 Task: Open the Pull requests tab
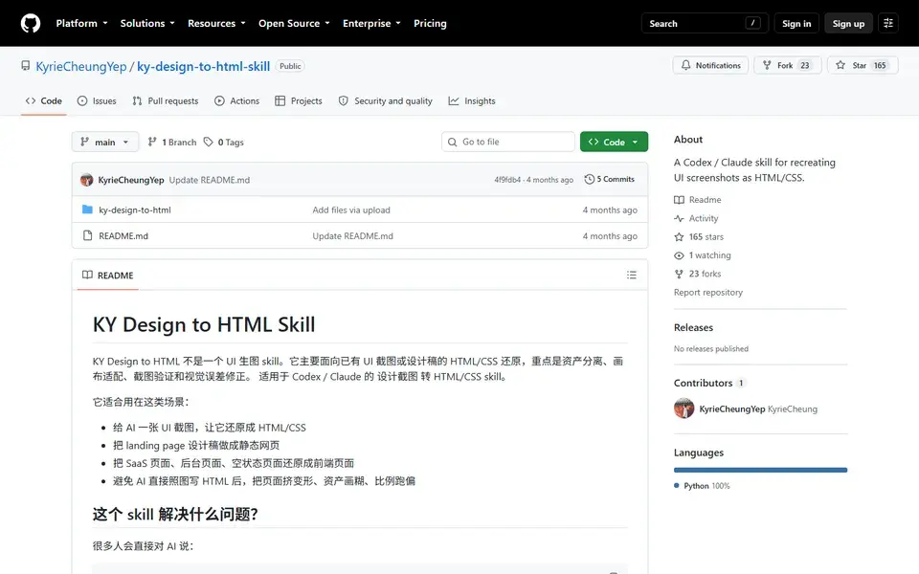(166, 100)
